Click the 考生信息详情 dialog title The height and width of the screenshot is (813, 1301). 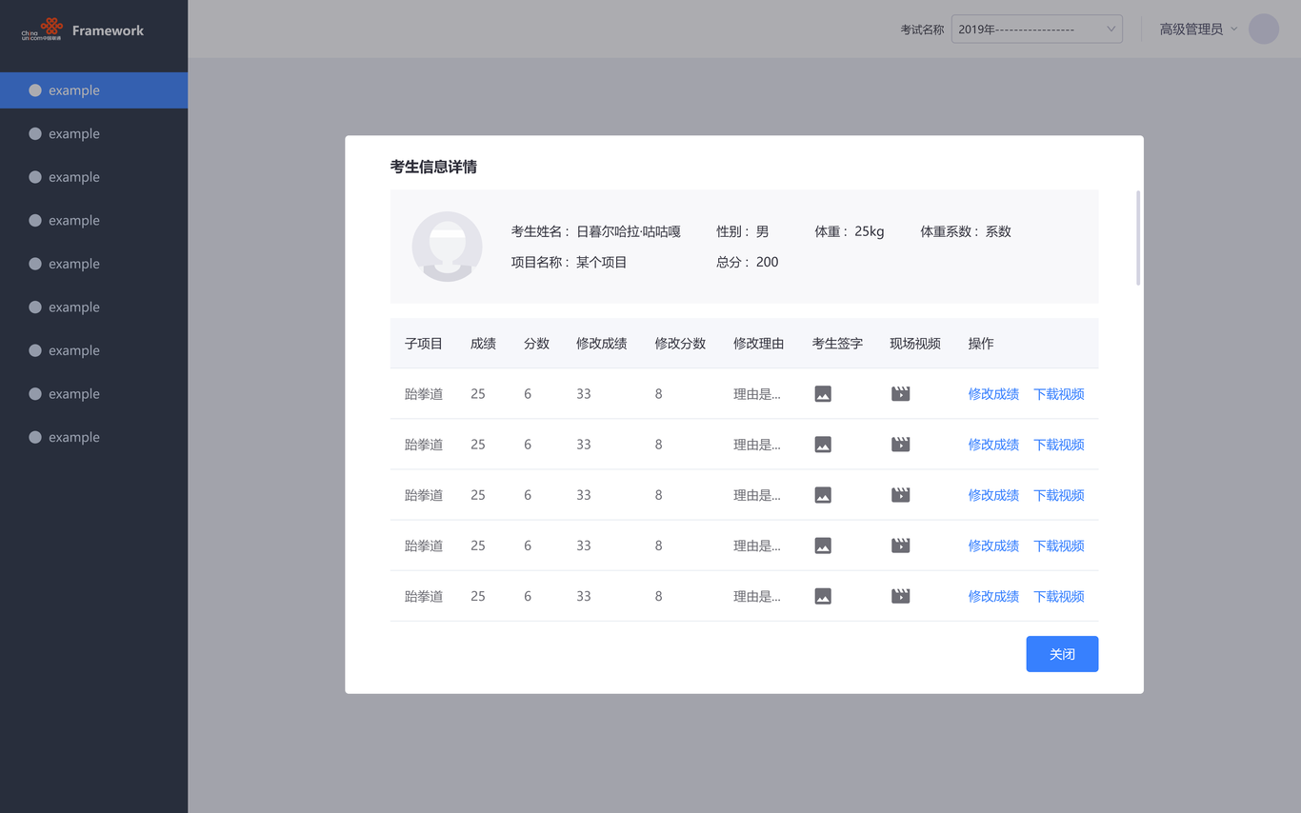point(433,168)
